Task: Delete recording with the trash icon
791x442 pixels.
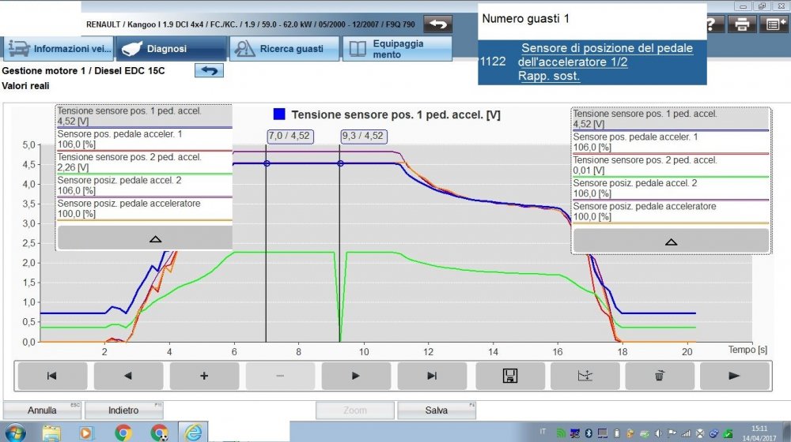Action: (x=659, y=376)
